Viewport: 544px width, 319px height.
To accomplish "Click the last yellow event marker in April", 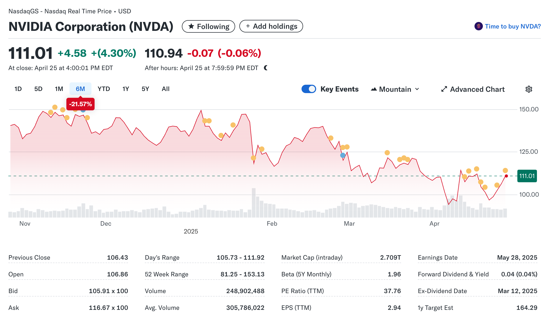I will 505,170.
